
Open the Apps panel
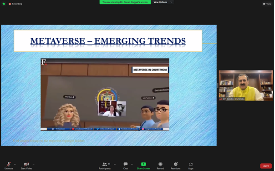(191, 166)
